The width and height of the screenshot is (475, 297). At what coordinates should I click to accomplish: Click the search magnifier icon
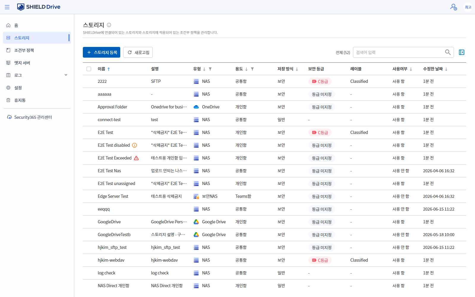pyautogui.click(x=448, y=52)
